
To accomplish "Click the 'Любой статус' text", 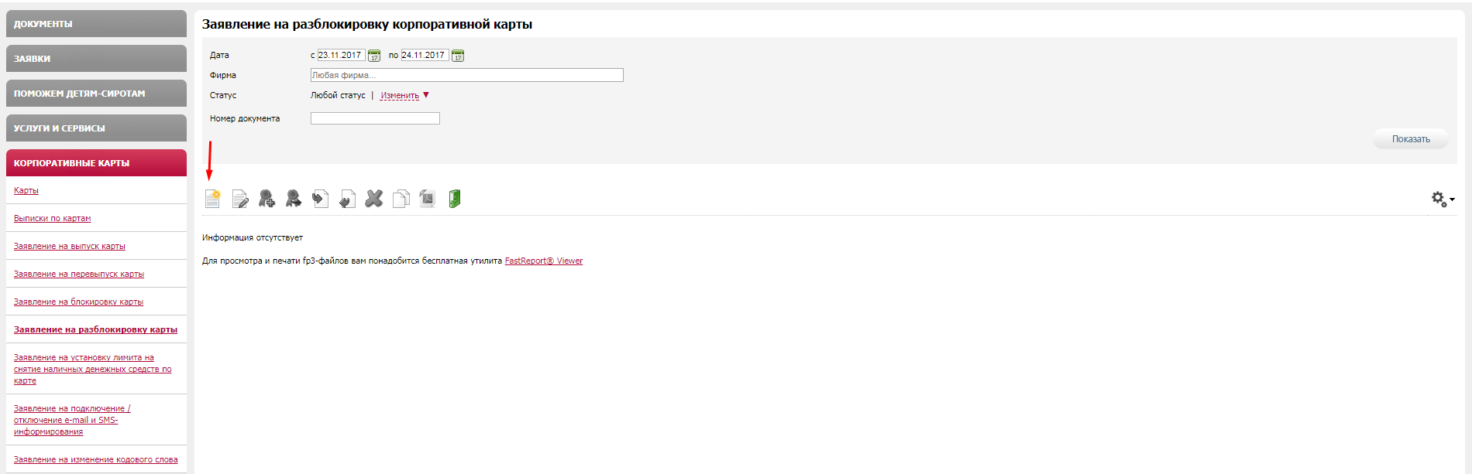I will 338,95.
